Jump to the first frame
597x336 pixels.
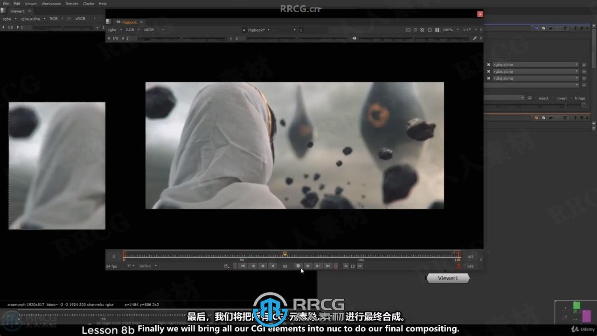pyautogui.click(x=243, y=266)
